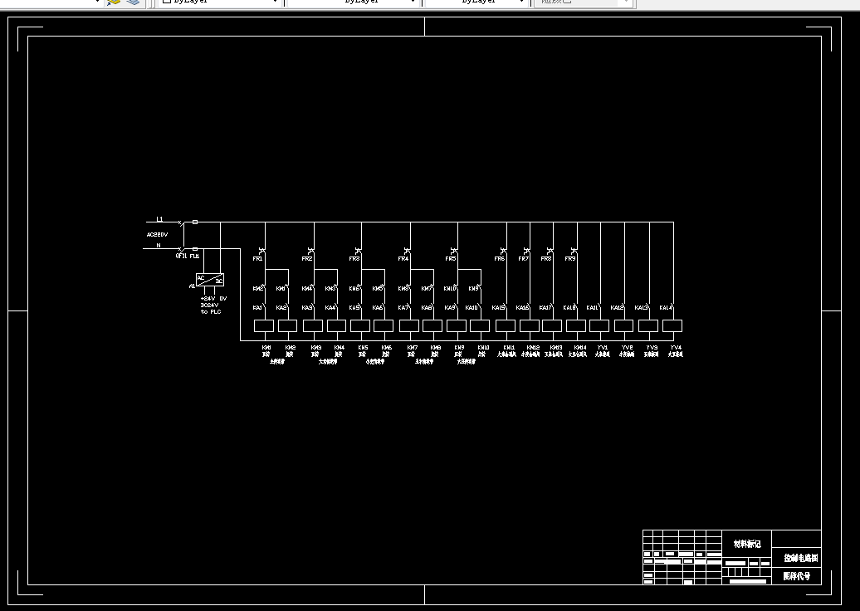The height and width of the screenshot is (611, 860).
Task: Select the coil rectangle above YV4
Action: pos(672,325)
